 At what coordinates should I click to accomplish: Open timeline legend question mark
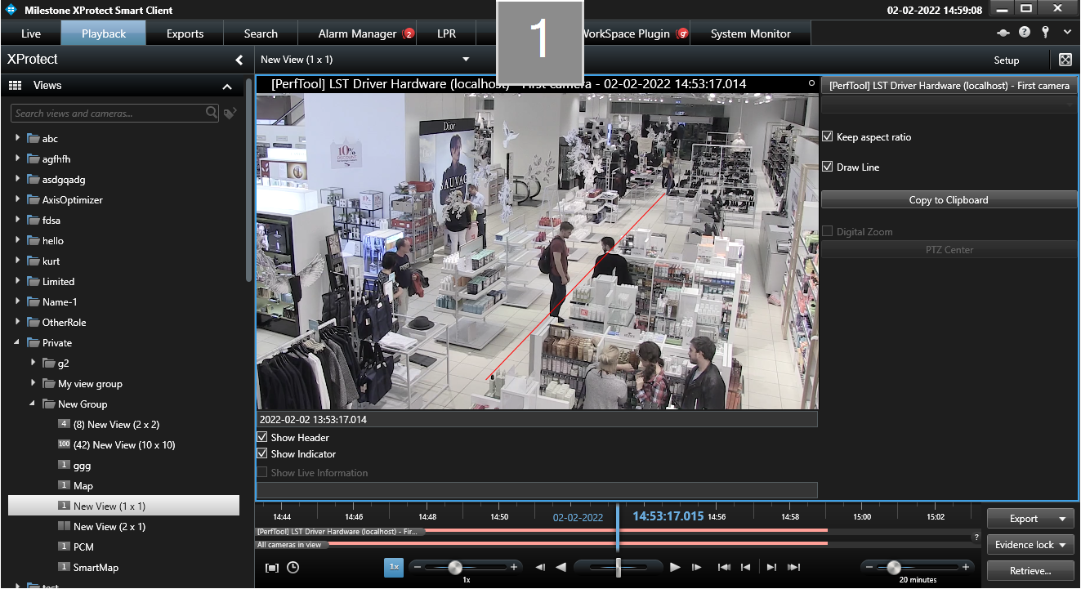click(976, 538)
